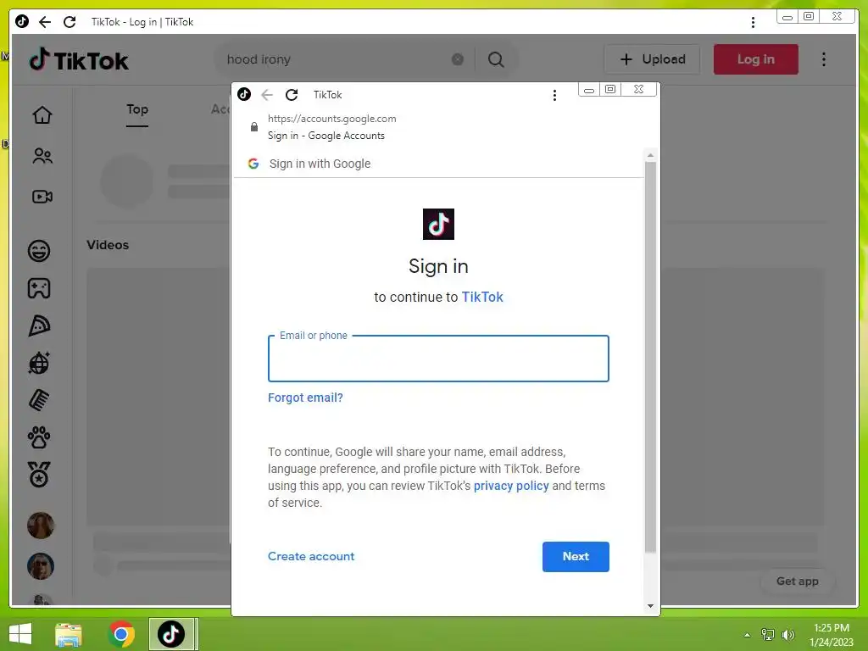Click the search box containing 'hood irony'
This screenshot has height=651, width=868.
(332, 59)
